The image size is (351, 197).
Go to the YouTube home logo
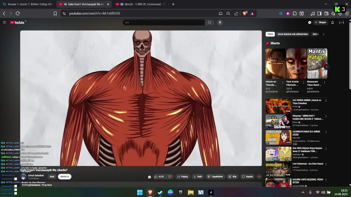click(17, 22)
